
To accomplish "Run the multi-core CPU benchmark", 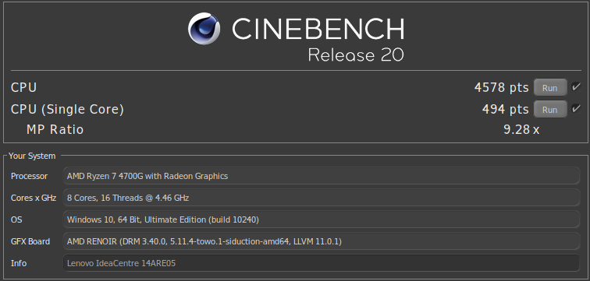I will pyautogui.click(x=549, y=88).
